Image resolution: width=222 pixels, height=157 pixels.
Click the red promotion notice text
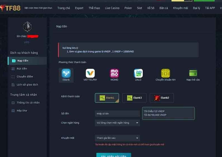[x=129, y=144]
